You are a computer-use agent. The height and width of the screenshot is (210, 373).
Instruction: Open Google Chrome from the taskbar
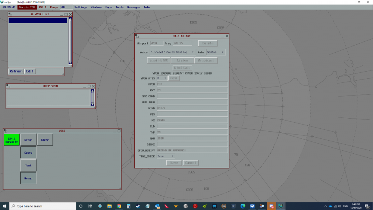[x=119, y=206]
